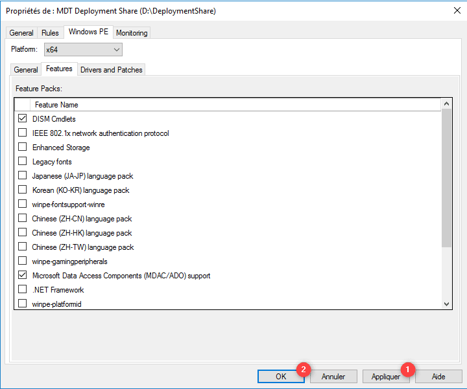The image size is (467, 389).
Task: Click the Appliquer button
Action: 386,377
